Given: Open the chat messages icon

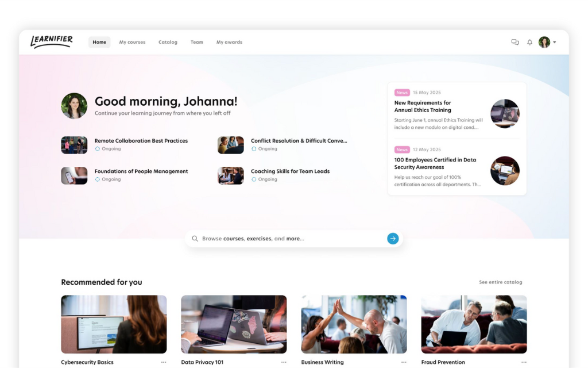Looking at the screenshot, I should pos(515,42).
